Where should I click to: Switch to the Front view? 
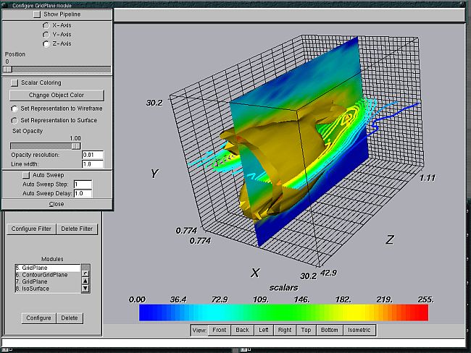(x=220, y=330)
